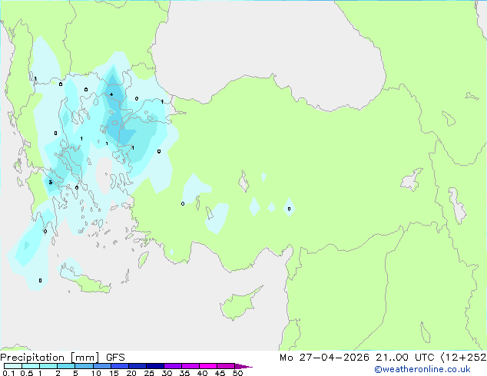Pick the 35–40 mm legend color swatch
The height and width of the screenshot is (376, 487).
190,366
